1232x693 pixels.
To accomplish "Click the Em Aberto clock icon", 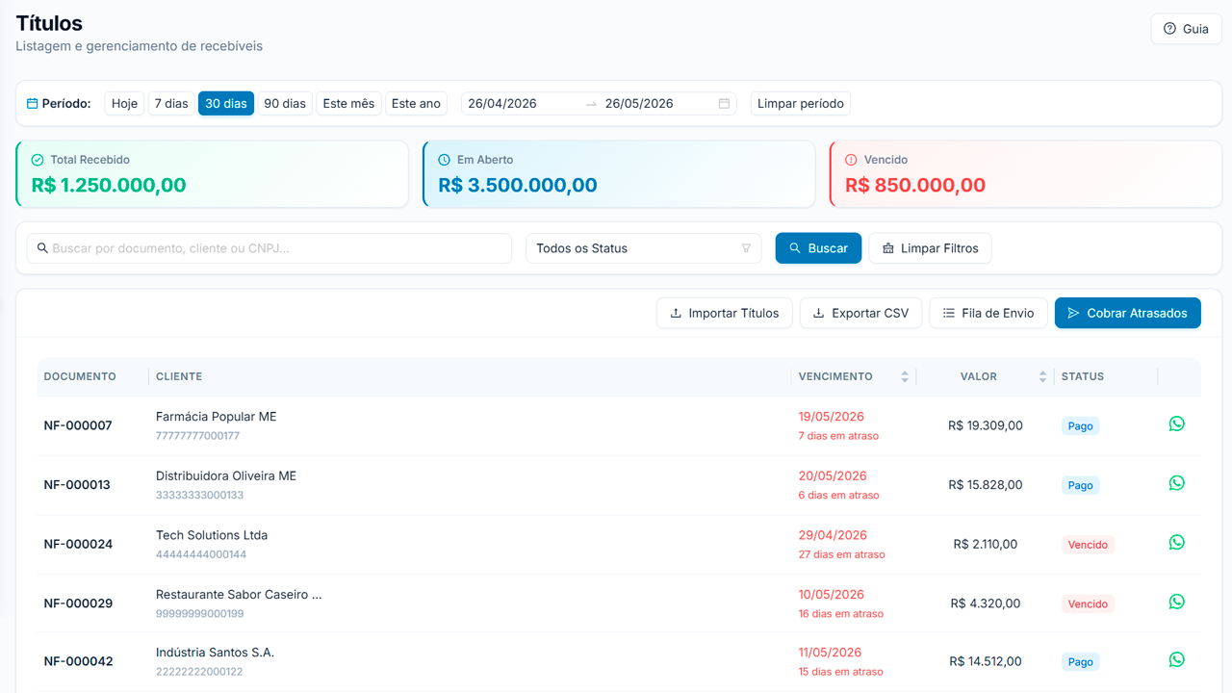I will coord(445,160).
